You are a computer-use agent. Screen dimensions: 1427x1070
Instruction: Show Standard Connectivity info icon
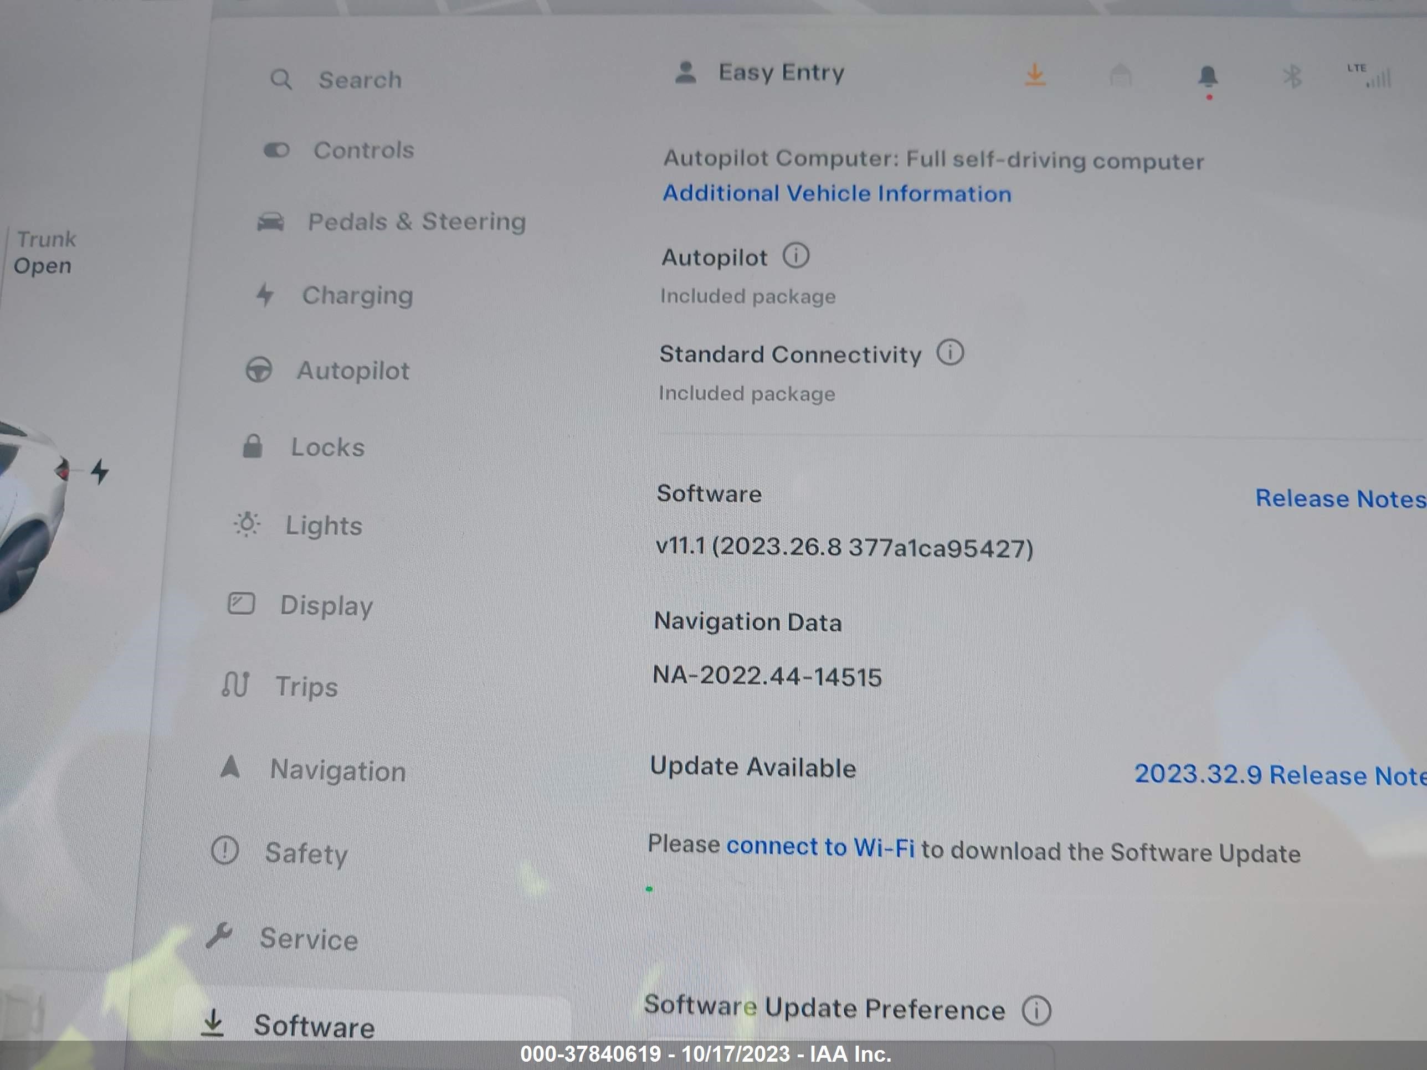[950, 352]
